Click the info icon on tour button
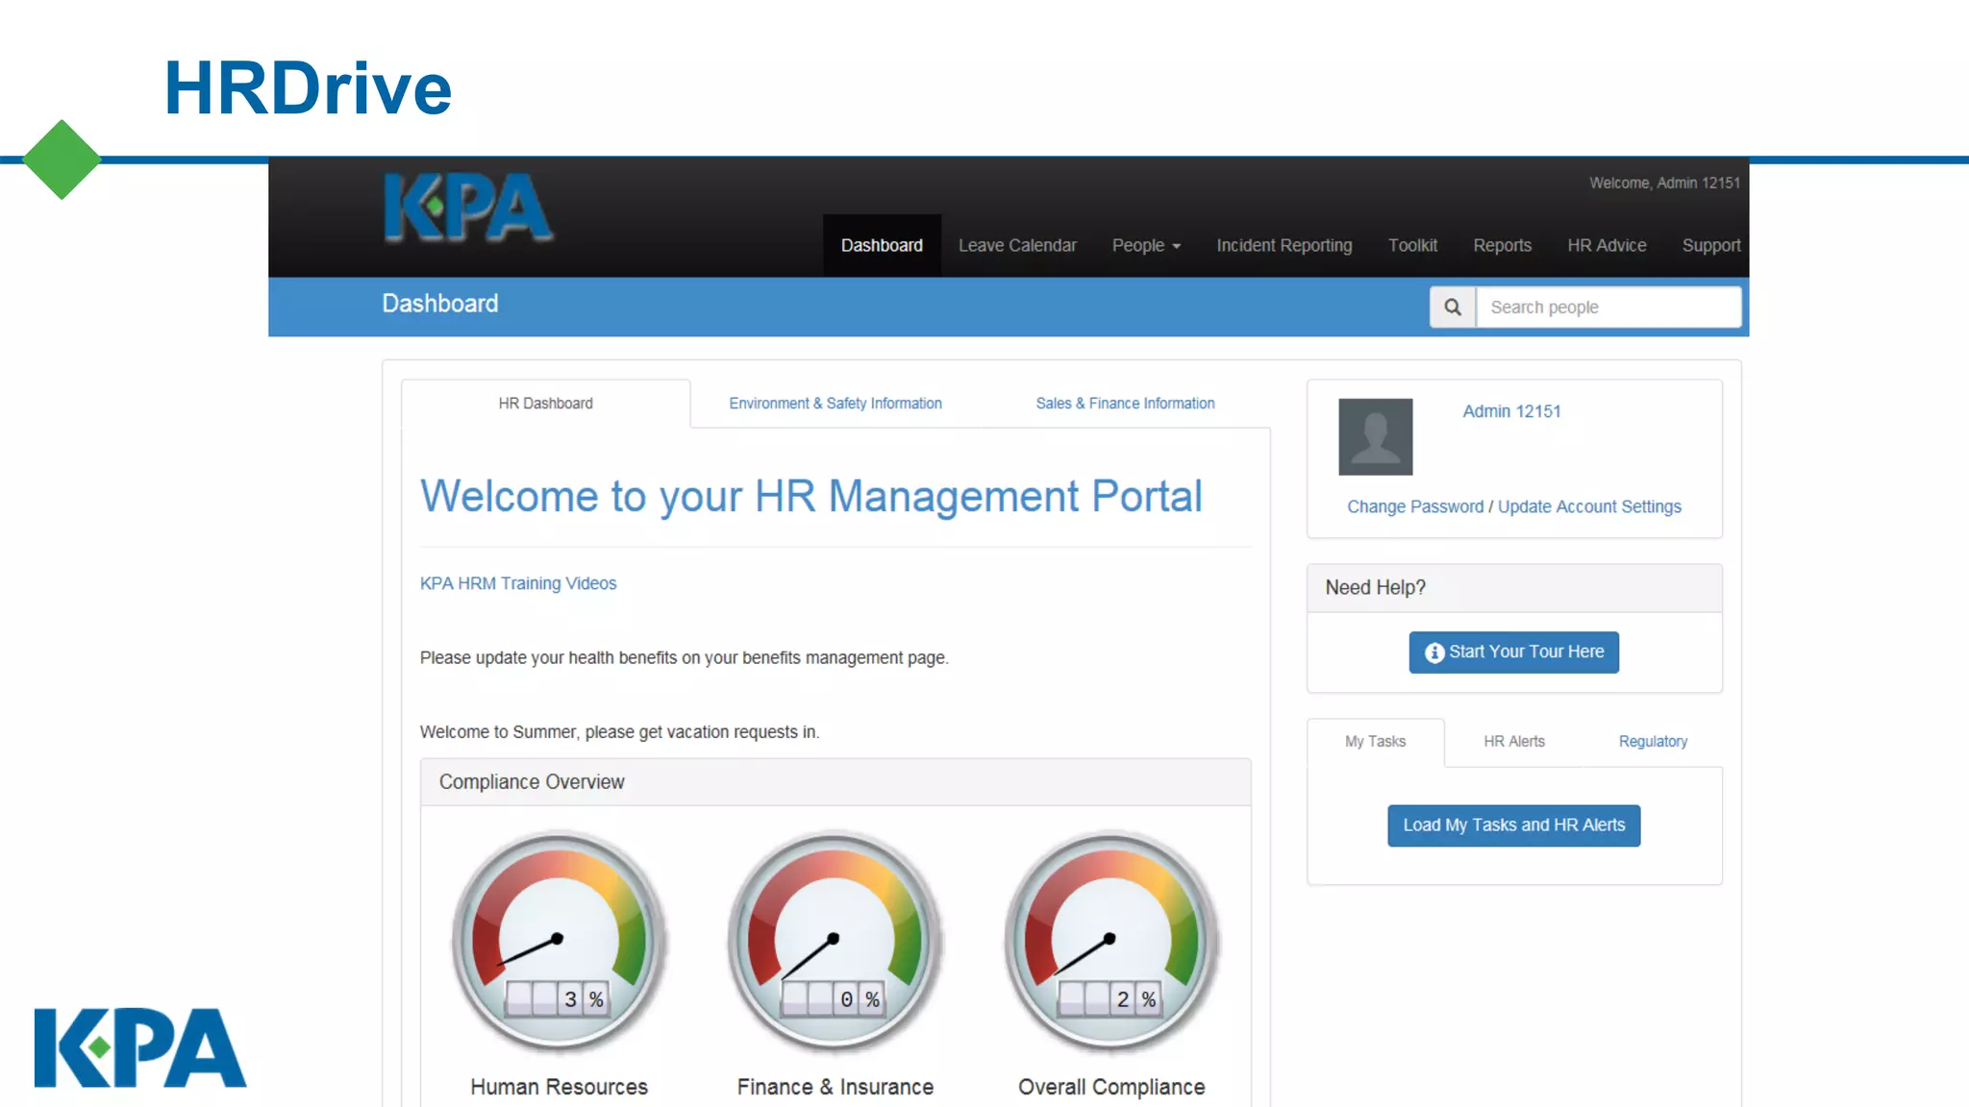This screenshot has height=1107, width=1969. click(1434, 652)
